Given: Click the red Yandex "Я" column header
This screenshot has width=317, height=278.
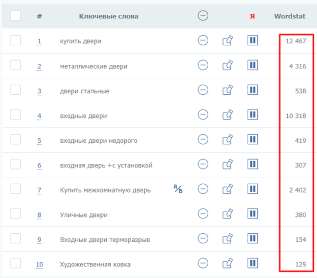Looking at the screenshot, I should click(x=253, y=16).
